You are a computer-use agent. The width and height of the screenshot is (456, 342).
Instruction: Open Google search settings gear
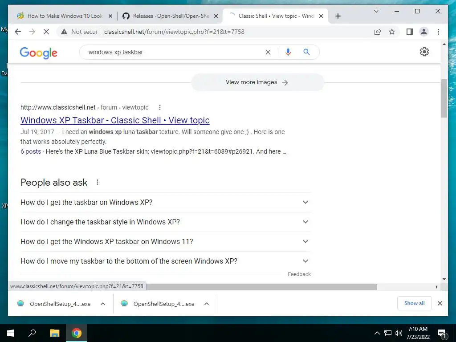[424, 52]
